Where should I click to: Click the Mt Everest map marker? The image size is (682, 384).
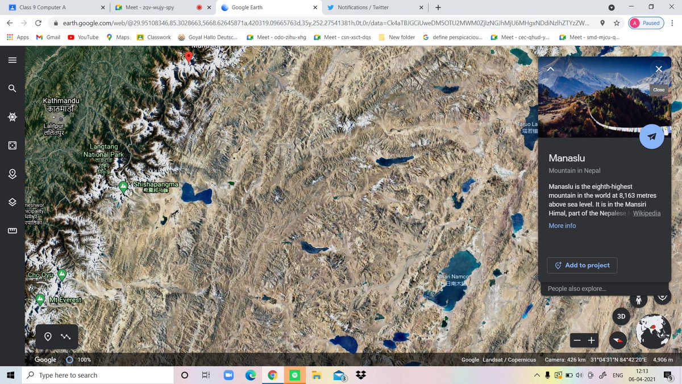tap(40, 299)
